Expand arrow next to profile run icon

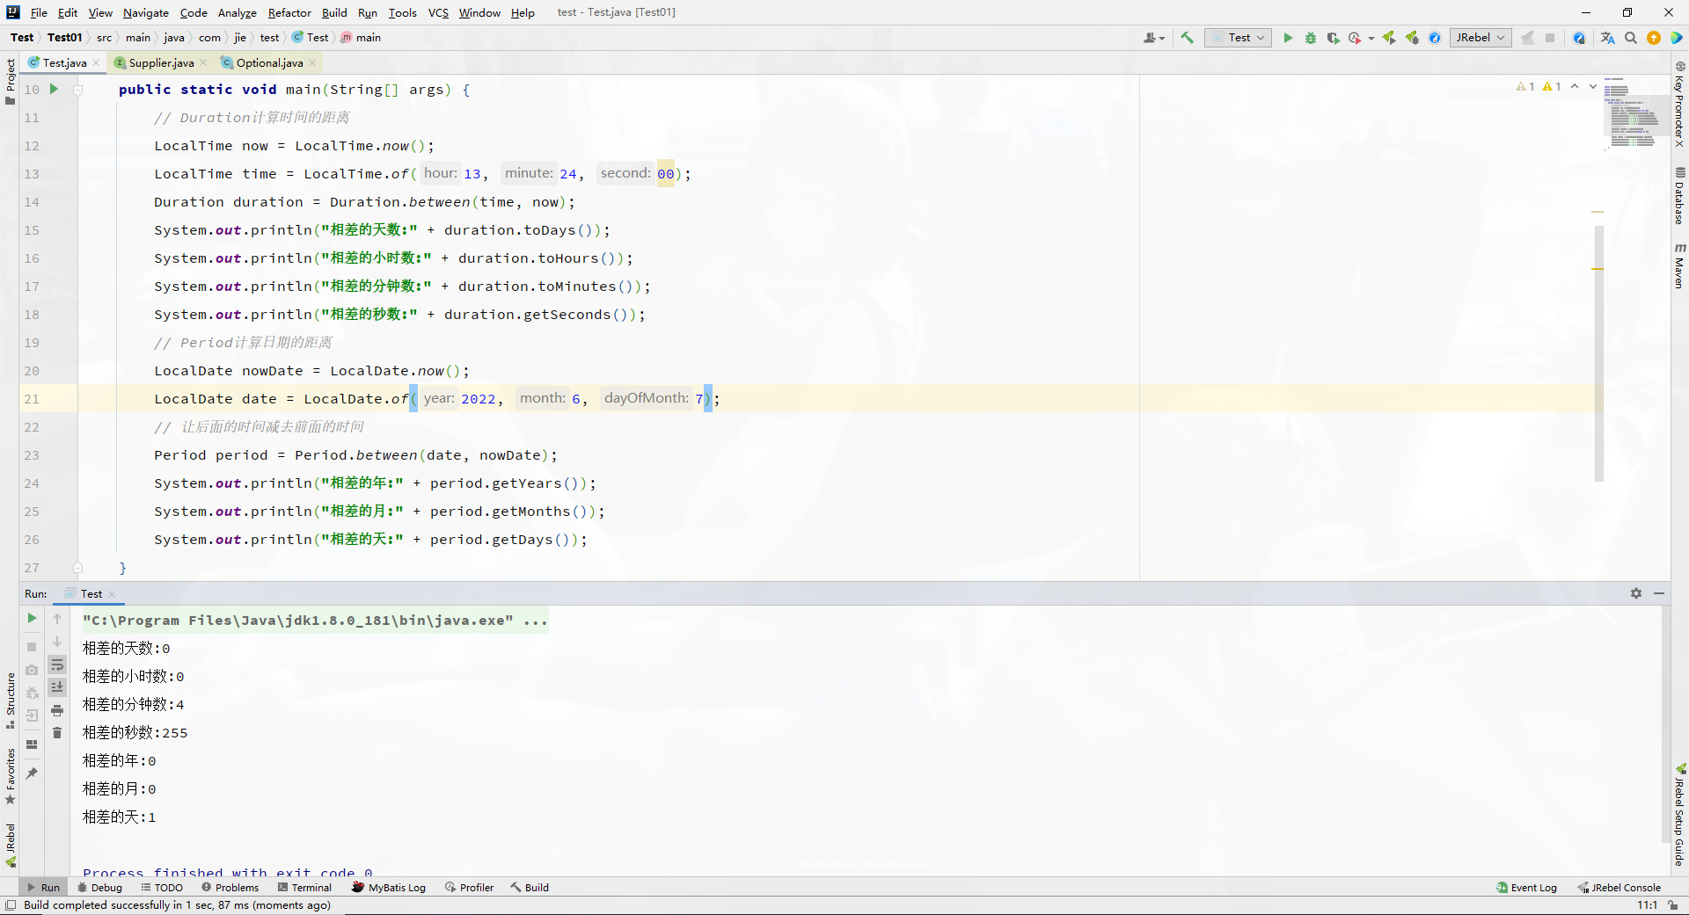coord(1371,39)
